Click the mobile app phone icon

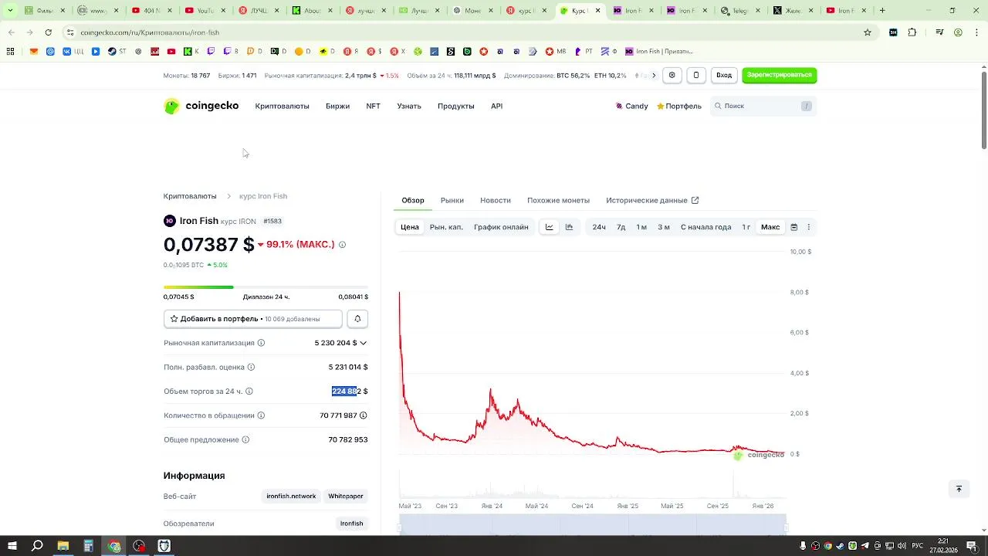pyautogui.click(x=695, y=75)
